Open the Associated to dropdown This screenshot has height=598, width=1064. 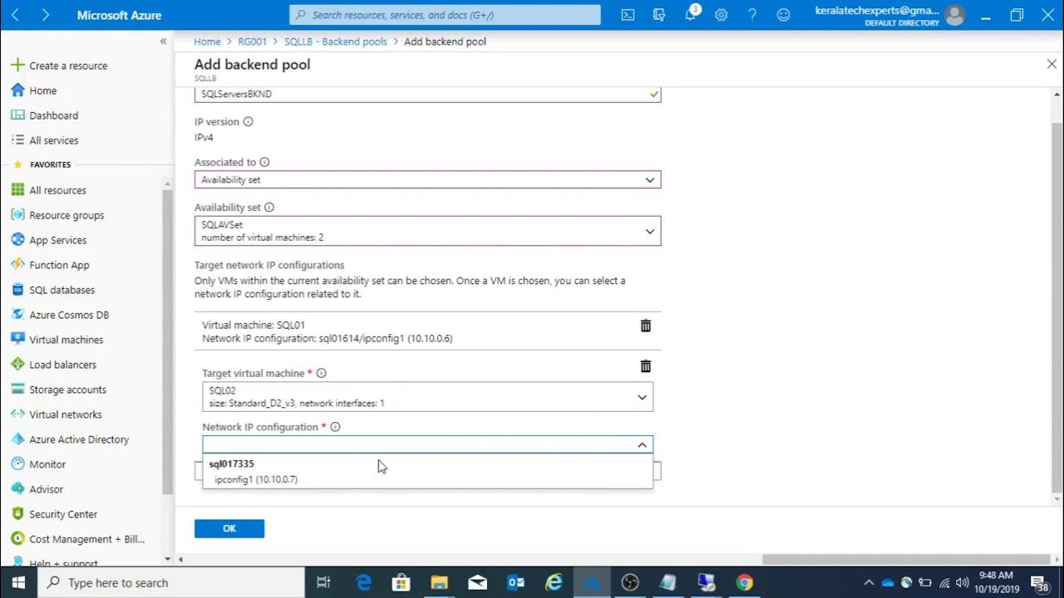427,179
